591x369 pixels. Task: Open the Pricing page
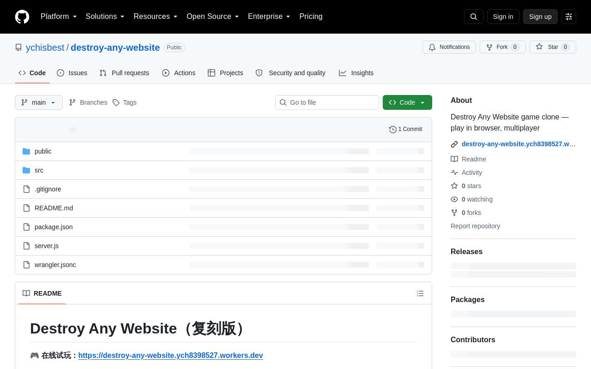(311, 17)
